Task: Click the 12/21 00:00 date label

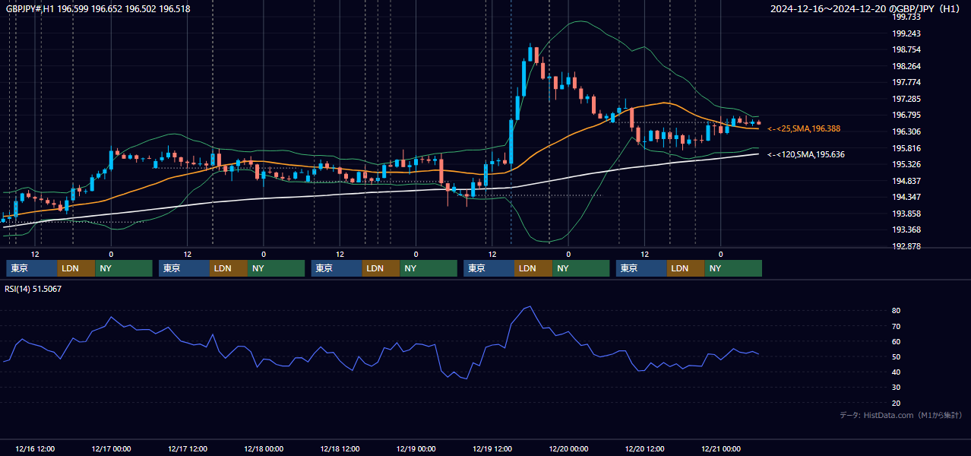Action: [721, 448]
